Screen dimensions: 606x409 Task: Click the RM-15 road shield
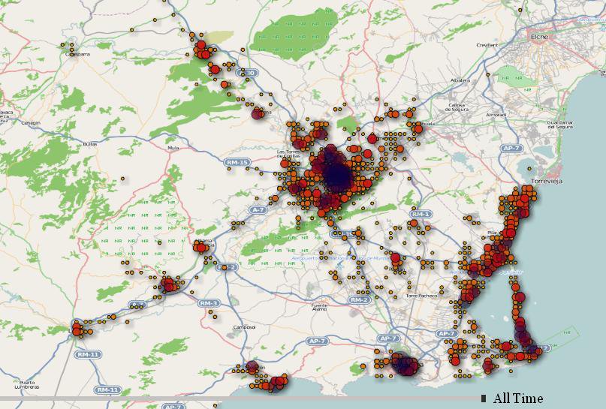tap(234, 161)
